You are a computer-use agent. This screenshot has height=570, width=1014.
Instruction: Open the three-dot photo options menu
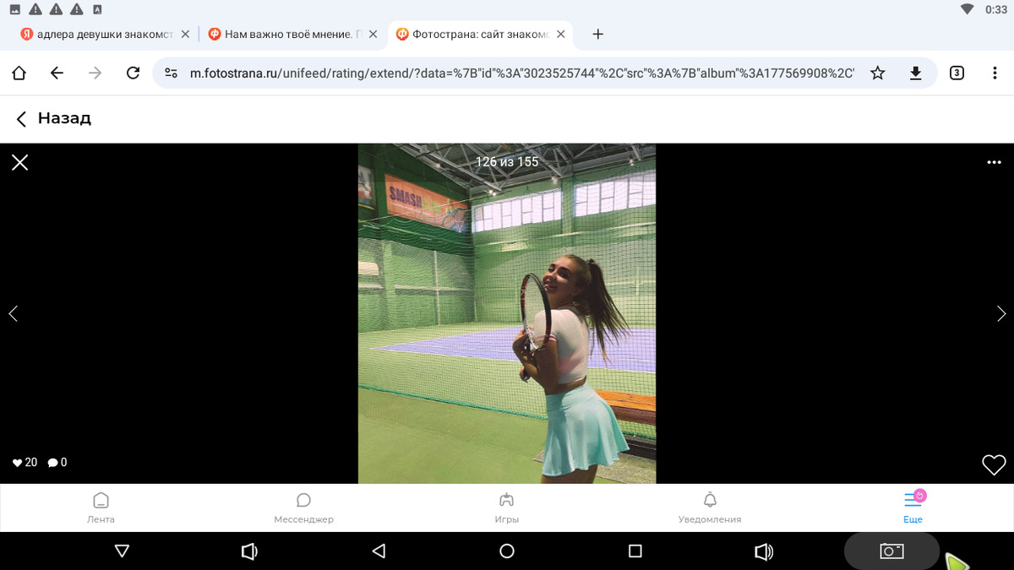click(x=994, y=162)
